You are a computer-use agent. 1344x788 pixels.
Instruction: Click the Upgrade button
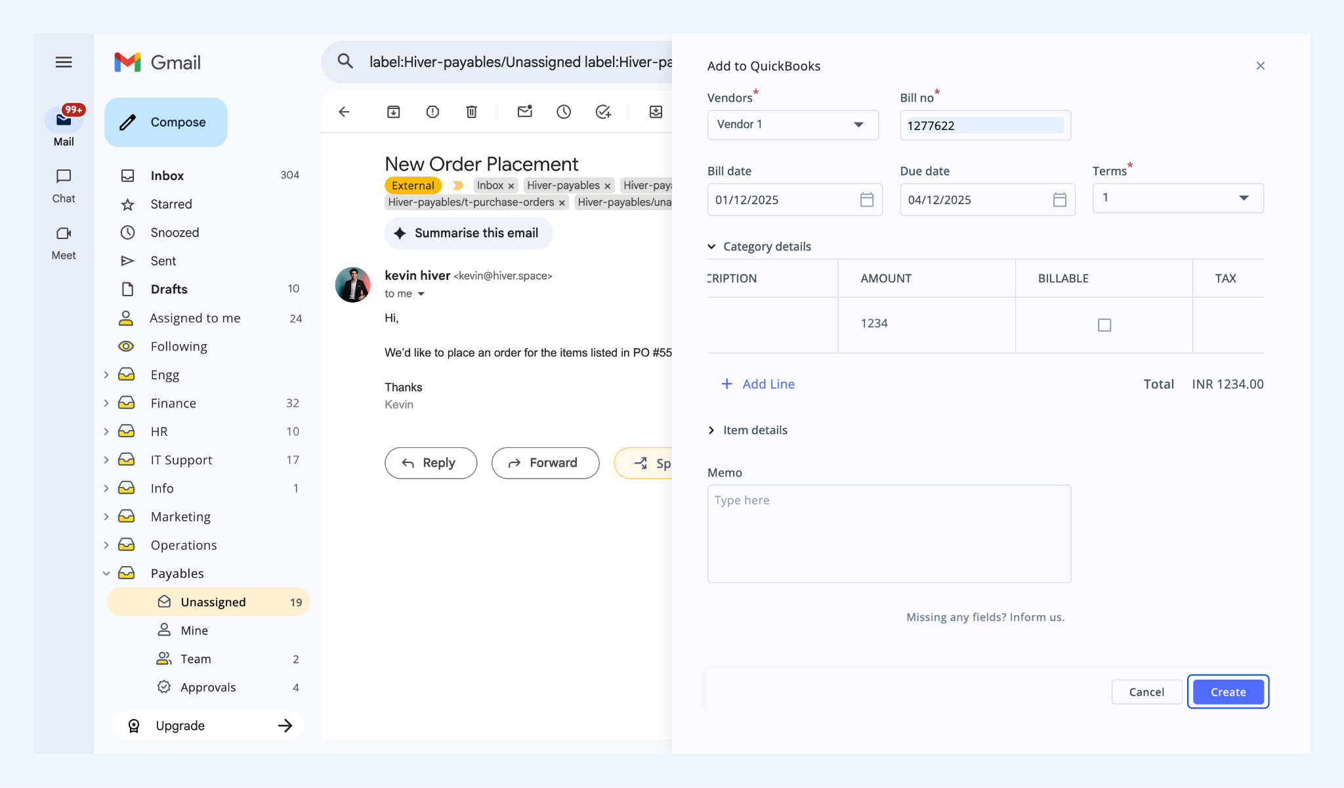click(x=207, y=726)
